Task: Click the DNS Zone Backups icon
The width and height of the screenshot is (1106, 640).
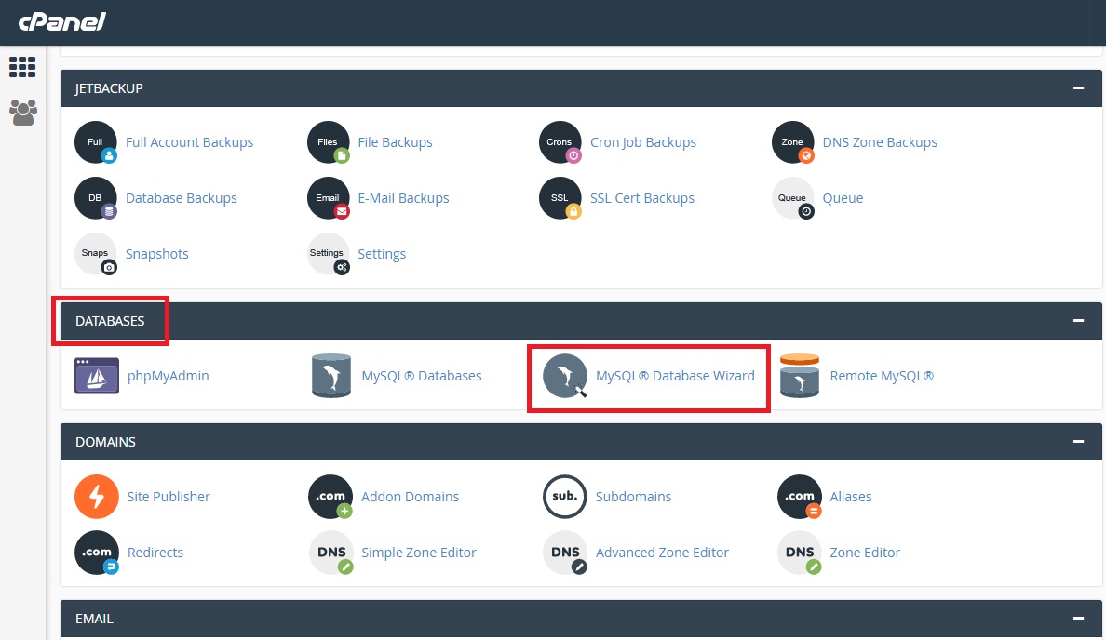Action: pos(793,142)
